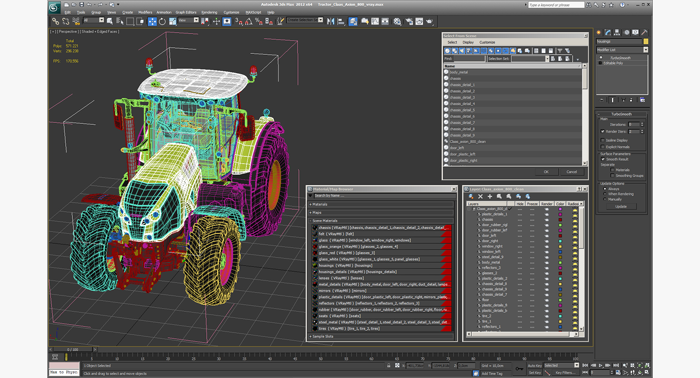Screen dimensions: 700x378
Task: Toggle the Angle Snap button
Action: click(249, 21)
